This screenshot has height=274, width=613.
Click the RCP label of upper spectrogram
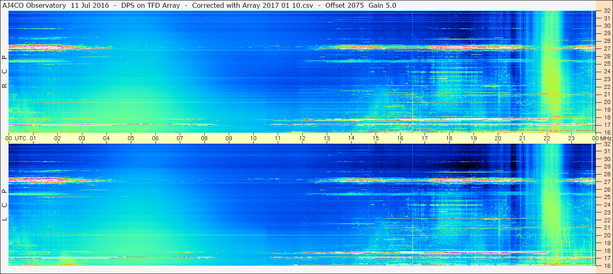pos(4,71)
